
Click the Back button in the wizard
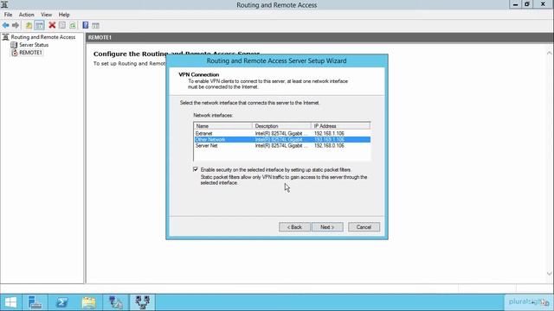(x=294, y=227)
